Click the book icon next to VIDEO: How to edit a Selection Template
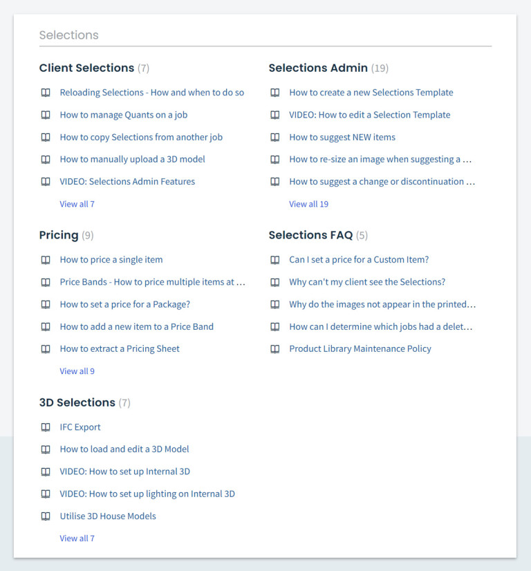Viewport: 531px width, 571px height. click(275, 115)
